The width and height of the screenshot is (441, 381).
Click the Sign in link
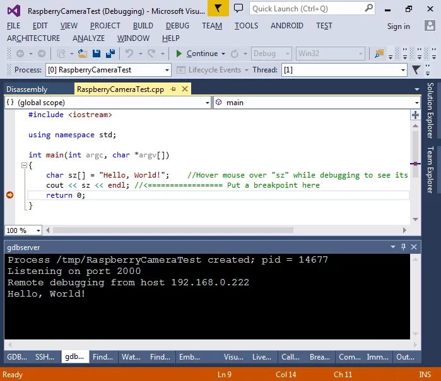398,26
